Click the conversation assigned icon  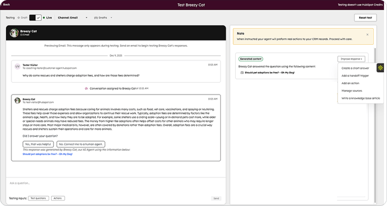coord(86,88)
